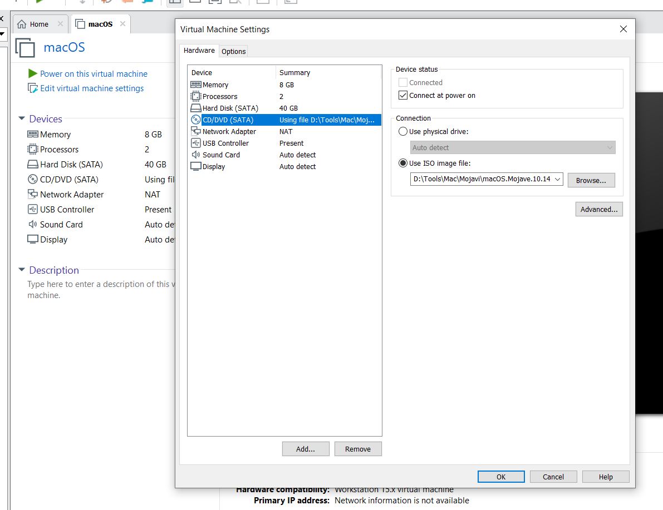Click Sound Card icon in main window Devices
Image resolution: width=663 pixels, height=510 pixels.
pos(32,224)
